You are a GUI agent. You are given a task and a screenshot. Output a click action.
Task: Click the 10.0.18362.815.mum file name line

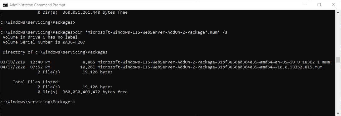[210, 67]
